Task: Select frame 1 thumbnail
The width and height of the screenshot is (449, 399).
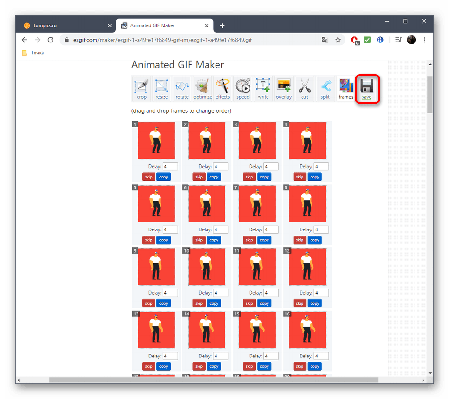Action: click(156, 140)
